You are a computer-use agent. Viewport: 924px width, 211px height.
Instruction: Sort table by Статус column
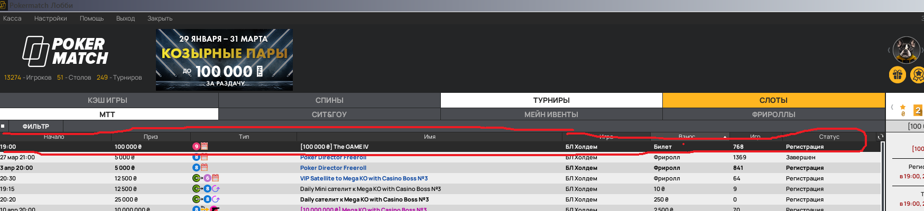[829, 137]
